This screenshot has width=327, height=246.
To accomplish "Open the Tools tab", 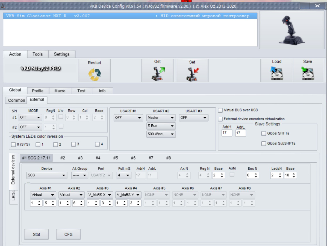I will (x=37, y=54).
